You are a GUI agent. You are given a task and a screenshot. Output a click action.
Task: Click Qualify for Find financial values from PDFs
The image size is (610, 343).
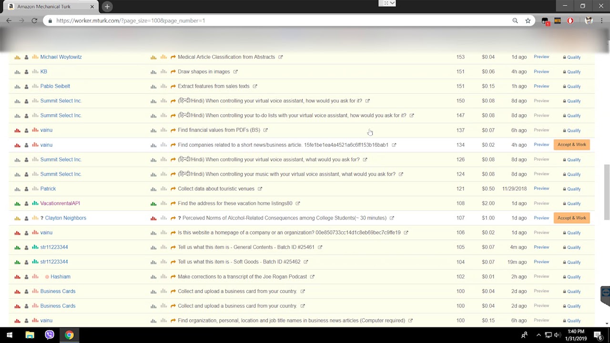point(574,131)
